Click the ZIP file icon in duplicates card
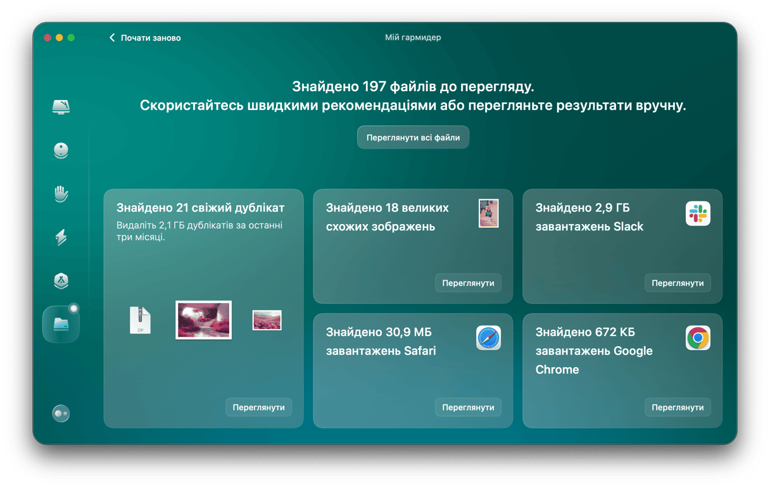Image resolution: width=770 pixels, height=488 pixels. (140, 320)
